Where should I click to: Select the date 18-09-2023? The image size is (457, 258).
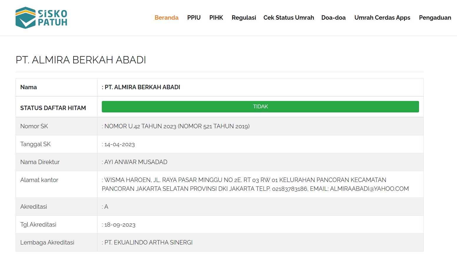point(120,225)
